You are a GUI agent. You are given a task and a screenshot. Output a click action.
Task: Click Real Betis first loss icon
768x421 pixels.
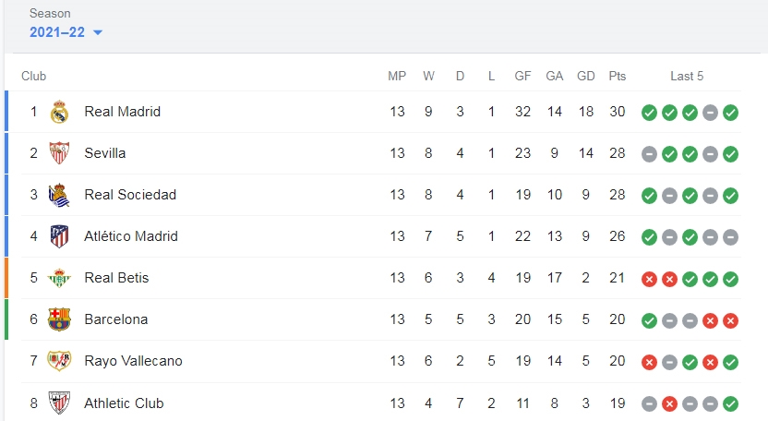click(x=649, y=279)
